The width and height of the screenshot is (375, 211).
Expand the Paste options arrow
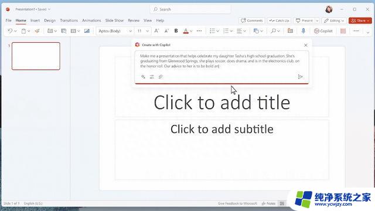[x=29, y=31]
